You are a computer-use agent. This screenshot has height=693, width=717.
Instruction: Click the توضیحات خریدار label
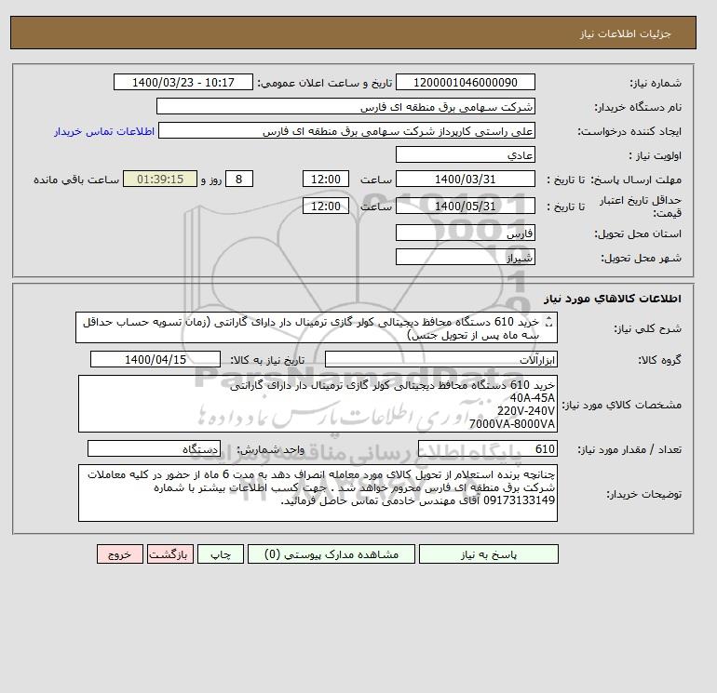[x=643, y=494]
